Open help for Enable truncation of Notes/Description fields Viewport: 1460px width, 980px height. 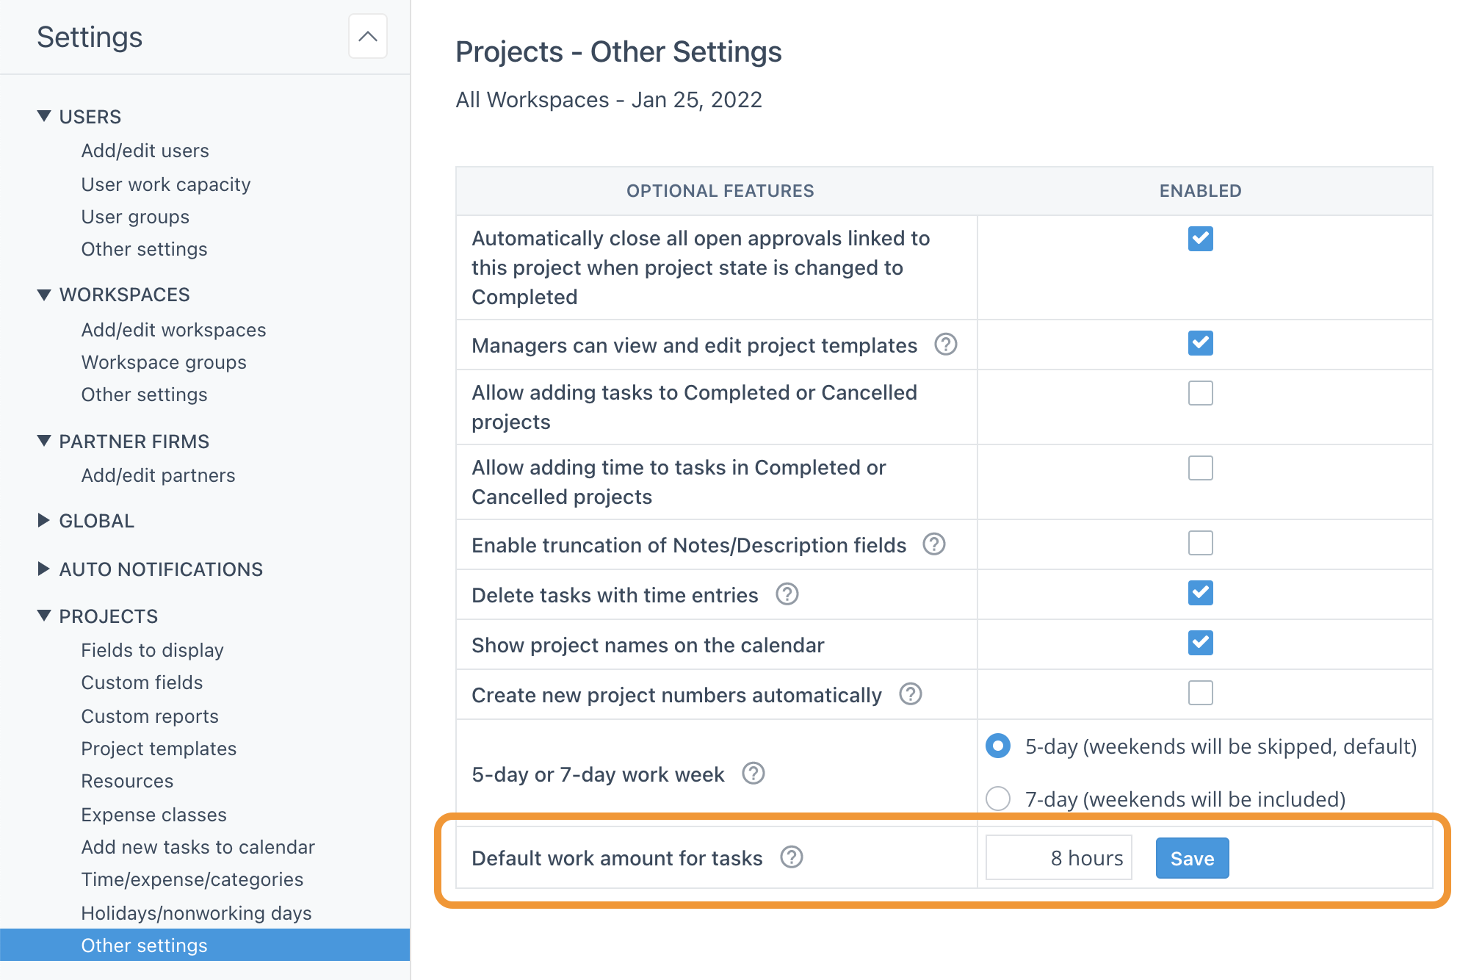coord(933,545)
